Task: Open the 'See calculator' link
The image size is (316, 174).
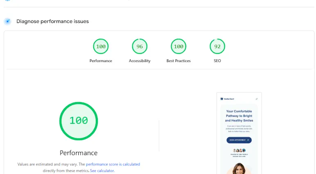Action: 102,171
